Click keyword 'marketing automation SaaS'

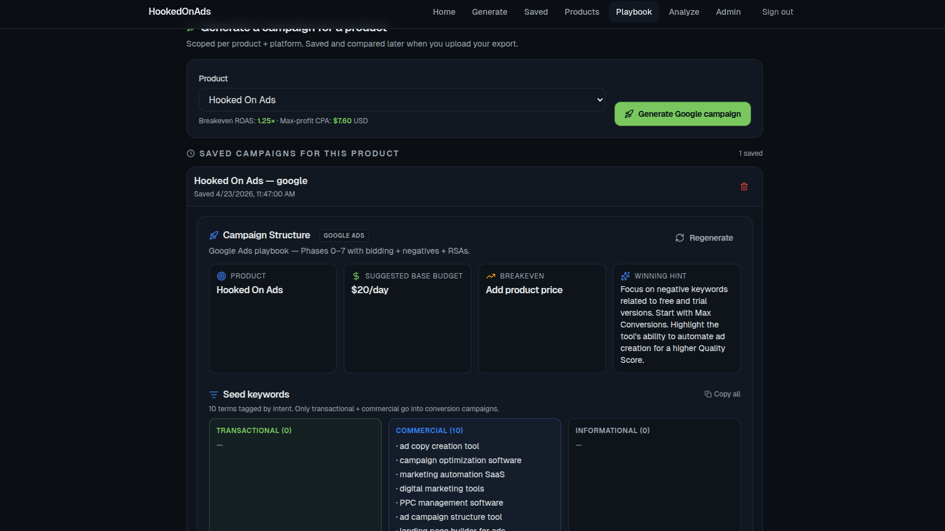pos(452,475)
